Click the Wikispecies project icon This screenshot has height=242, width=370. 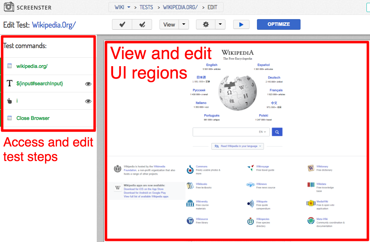pos(251,221)
